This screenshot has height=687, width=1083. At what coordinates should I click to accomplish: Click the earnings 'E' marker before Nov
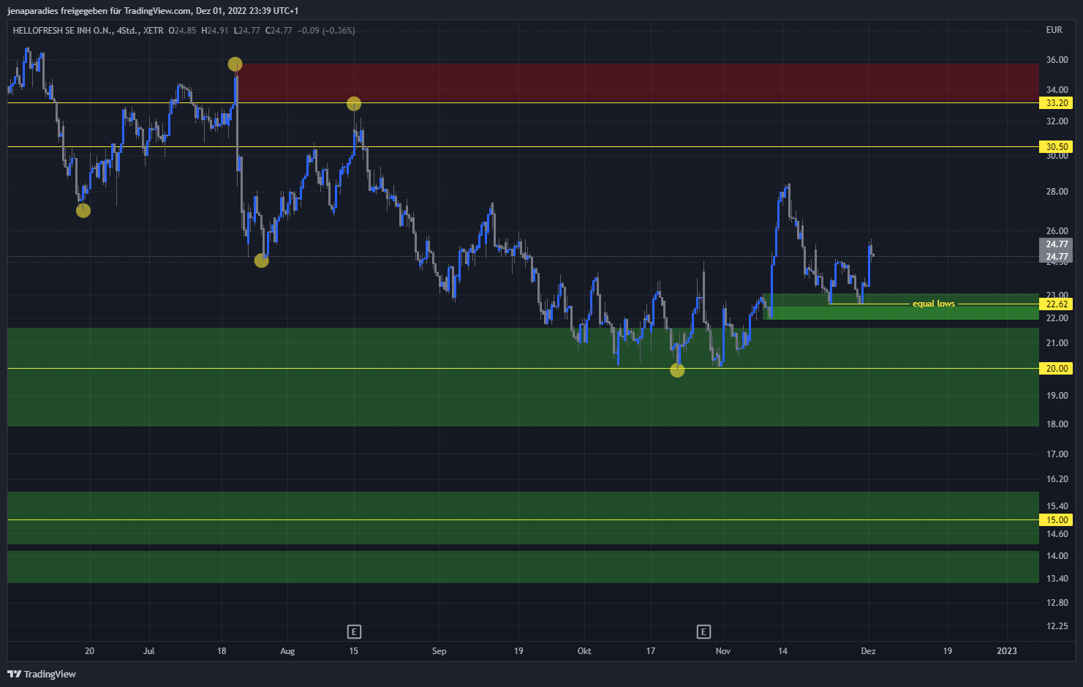tap(703, 631)
